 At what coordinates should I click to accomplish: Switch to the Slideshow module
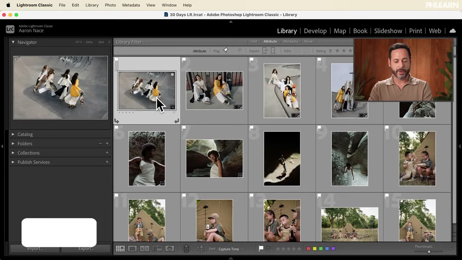(388, 31)
